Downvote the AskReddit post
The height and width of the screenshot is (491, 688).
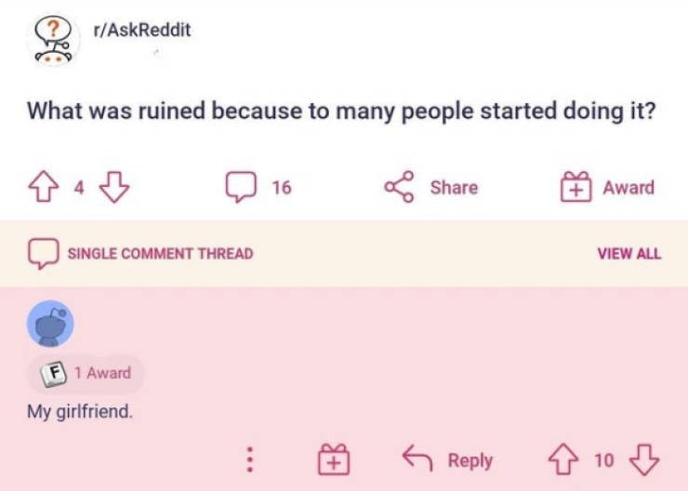[x=112, y=188]
